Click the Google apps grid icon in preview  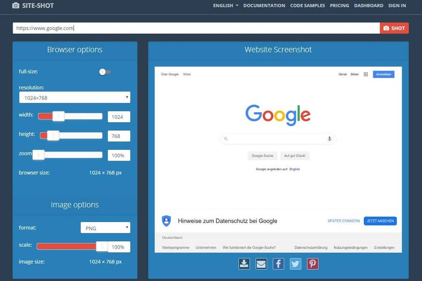coord(366,74)
